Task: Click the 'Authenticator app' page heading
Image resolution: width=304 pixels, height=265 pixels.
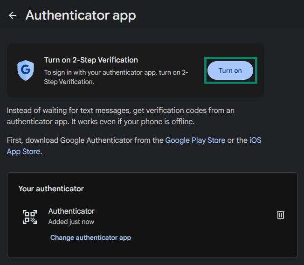Action: [81, 15]
